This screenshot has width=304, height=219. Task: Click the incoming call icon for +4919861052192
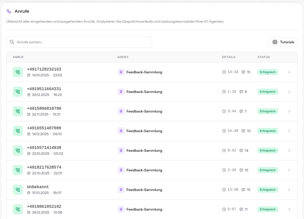click(x=18, y=209)
